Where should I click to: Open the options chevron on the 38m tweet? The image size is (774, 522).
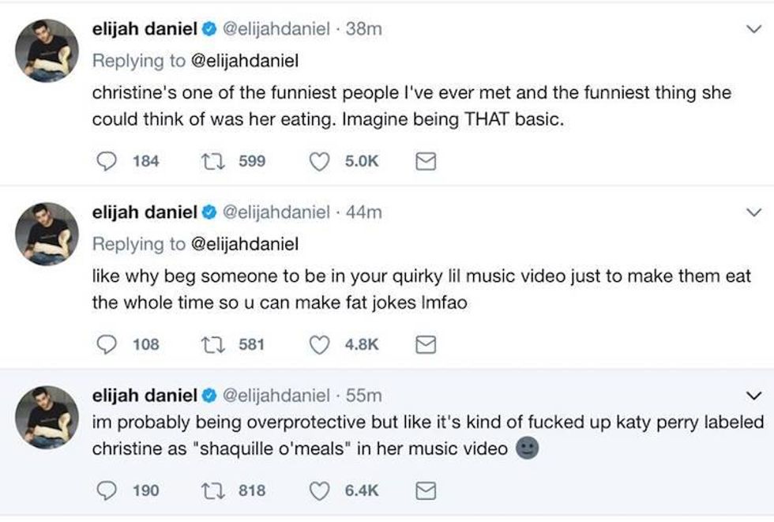pos(753,29)
